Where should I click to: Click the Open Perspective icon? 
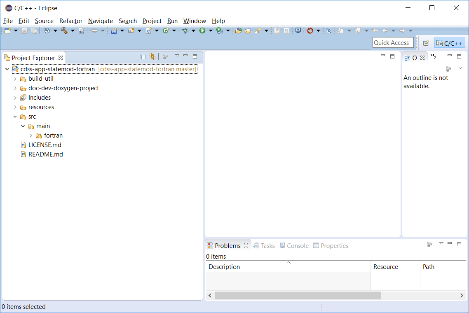(426, 43)
